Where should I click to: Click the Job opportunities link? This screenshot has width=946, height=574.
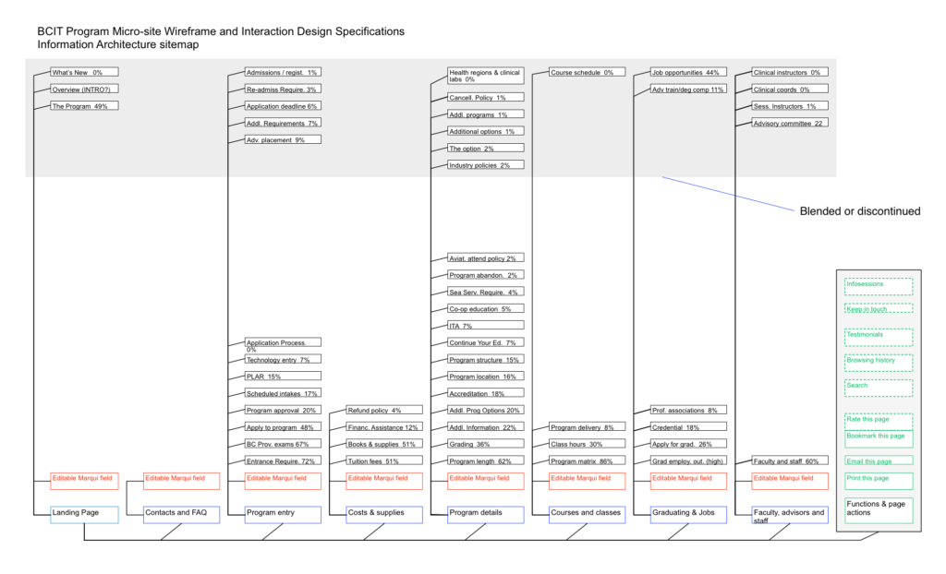point(688,71)
